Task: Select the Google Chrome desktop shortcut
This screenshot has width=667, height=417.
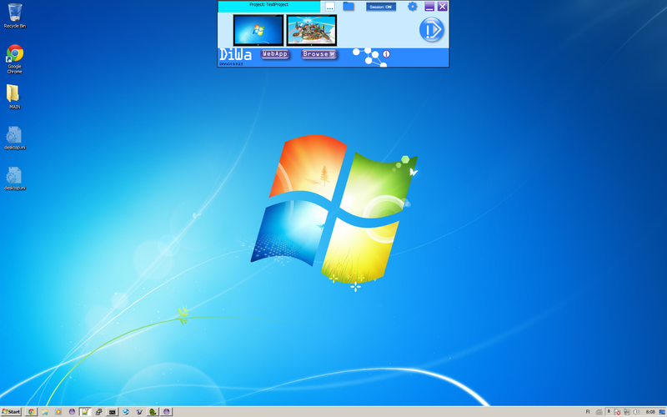Action: click(15, 59)
